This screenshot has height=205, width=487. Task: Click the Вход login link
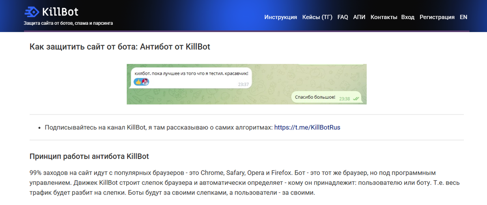(408, 17)
